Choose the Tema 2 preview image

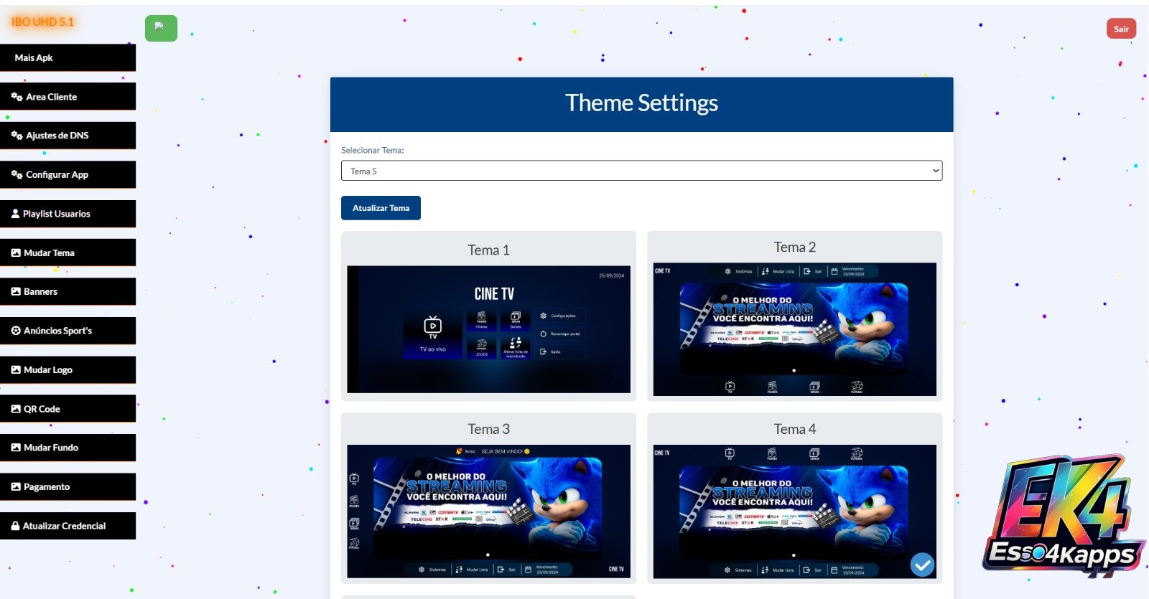pos(794,329)
